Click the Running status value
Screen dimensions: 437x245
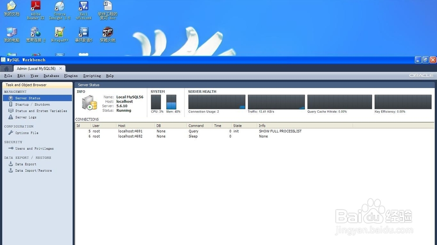click(124, 110)
